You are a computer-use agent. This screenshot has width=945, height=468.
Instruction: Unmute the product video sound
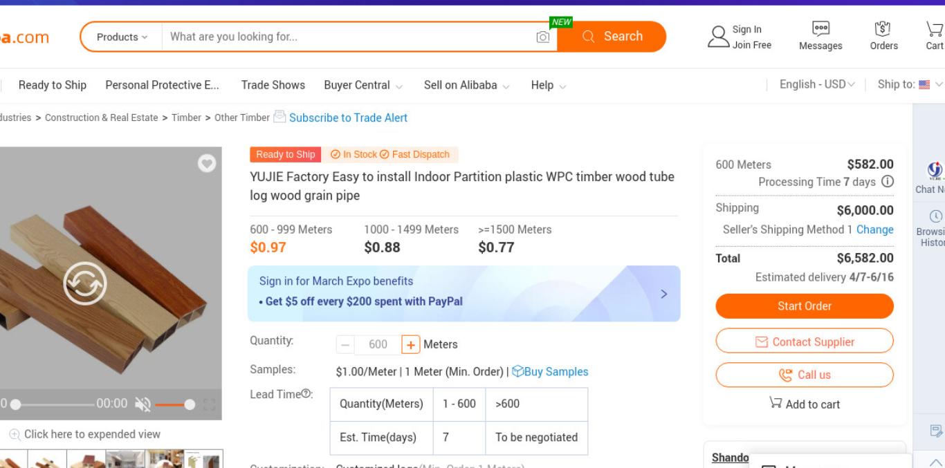(x=143, y=404)
